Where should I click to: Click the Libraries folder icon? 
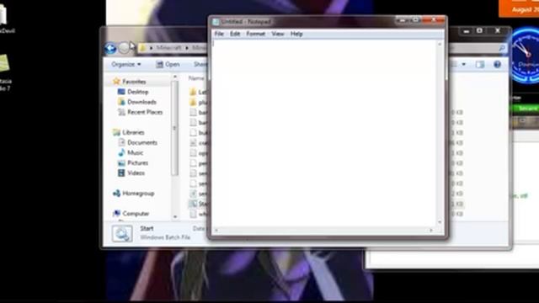click(116, 132)
